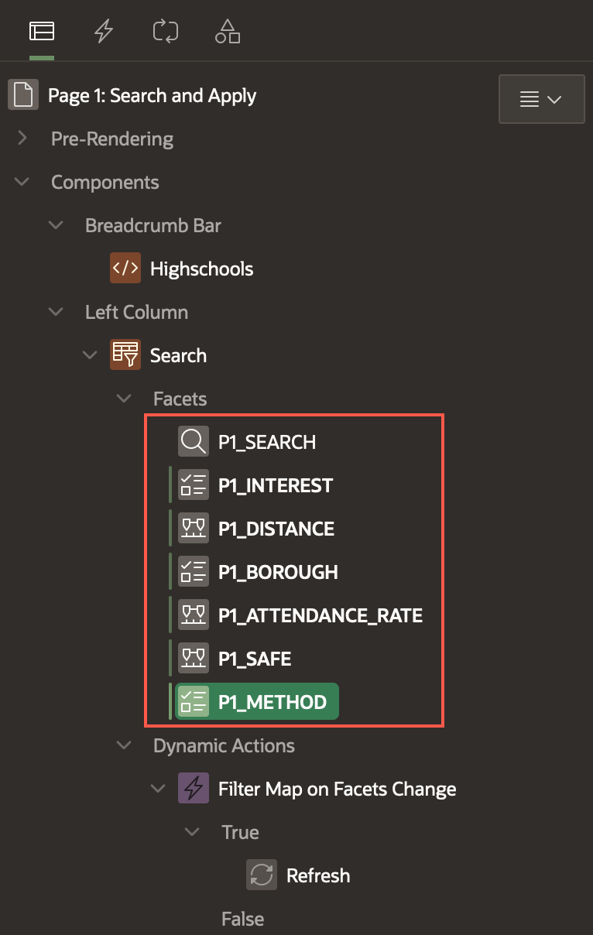Click the Search faceted region icon
The image size is (593, 935).
coord(125,356)
